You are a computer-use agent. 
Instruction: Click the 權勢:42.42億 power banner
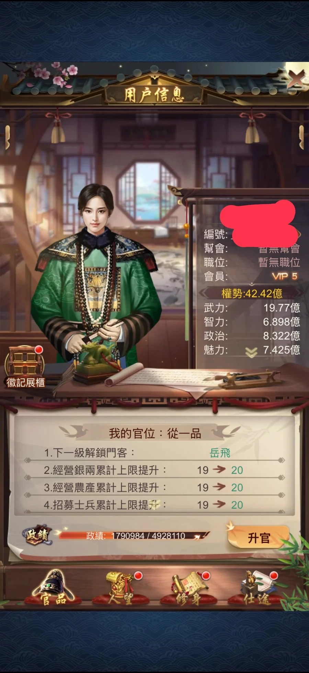252,293
